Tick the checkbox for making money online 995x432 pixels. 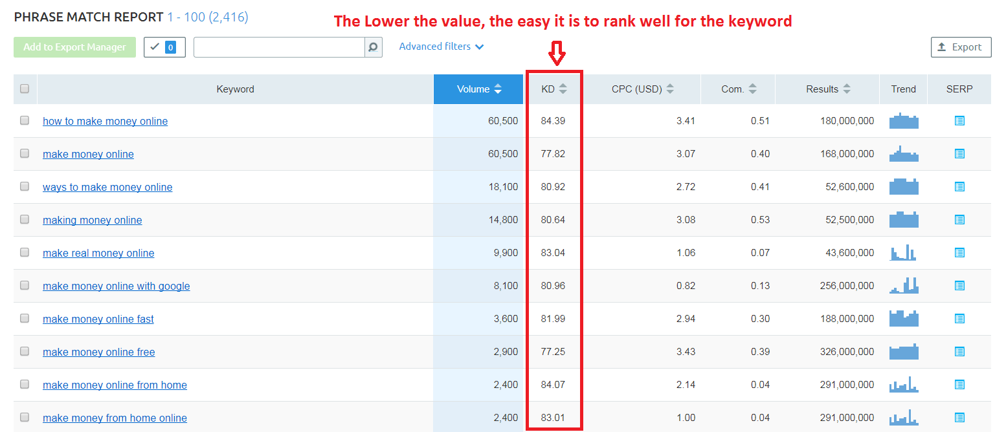point(25,219)
